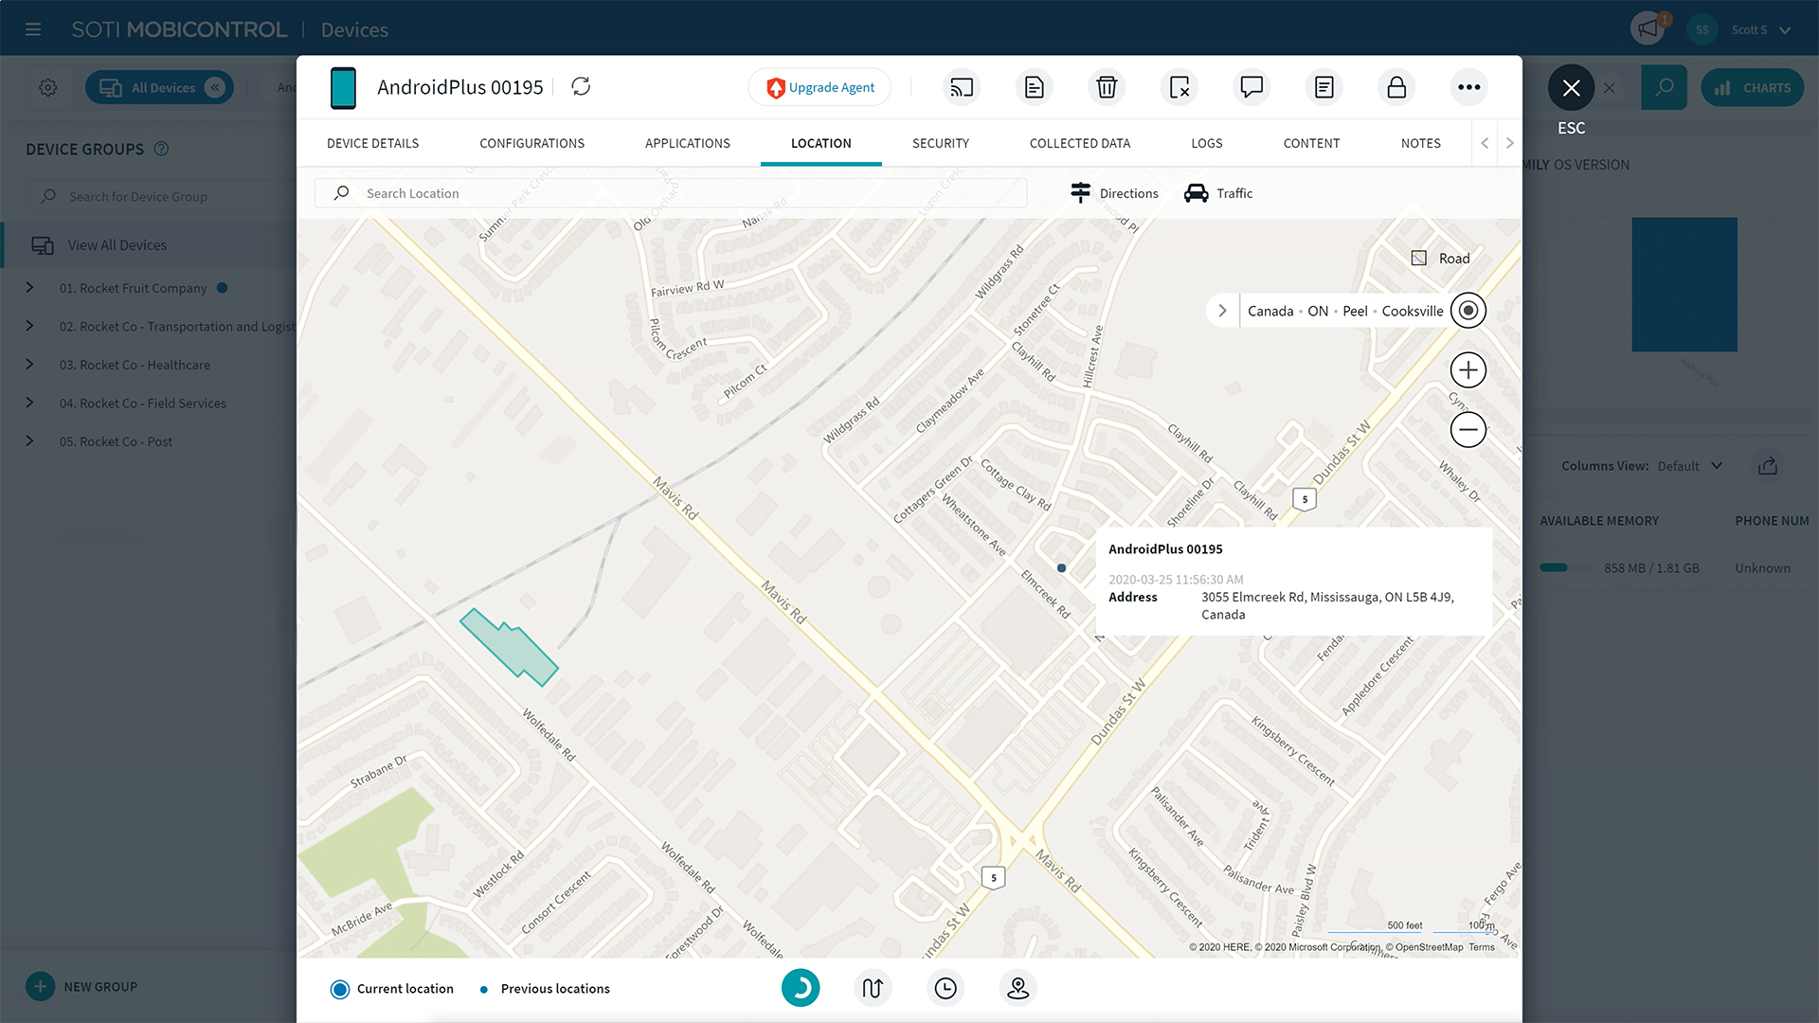Expand 01. Rocket Fruit Company group
This screenshot has width=1819, height=1023.
[29, 288]
